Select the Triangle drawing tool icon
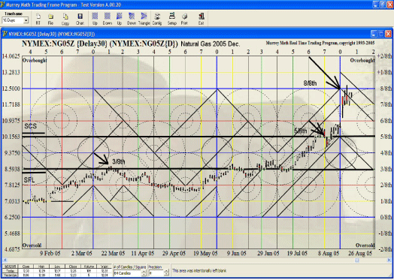 144,19
